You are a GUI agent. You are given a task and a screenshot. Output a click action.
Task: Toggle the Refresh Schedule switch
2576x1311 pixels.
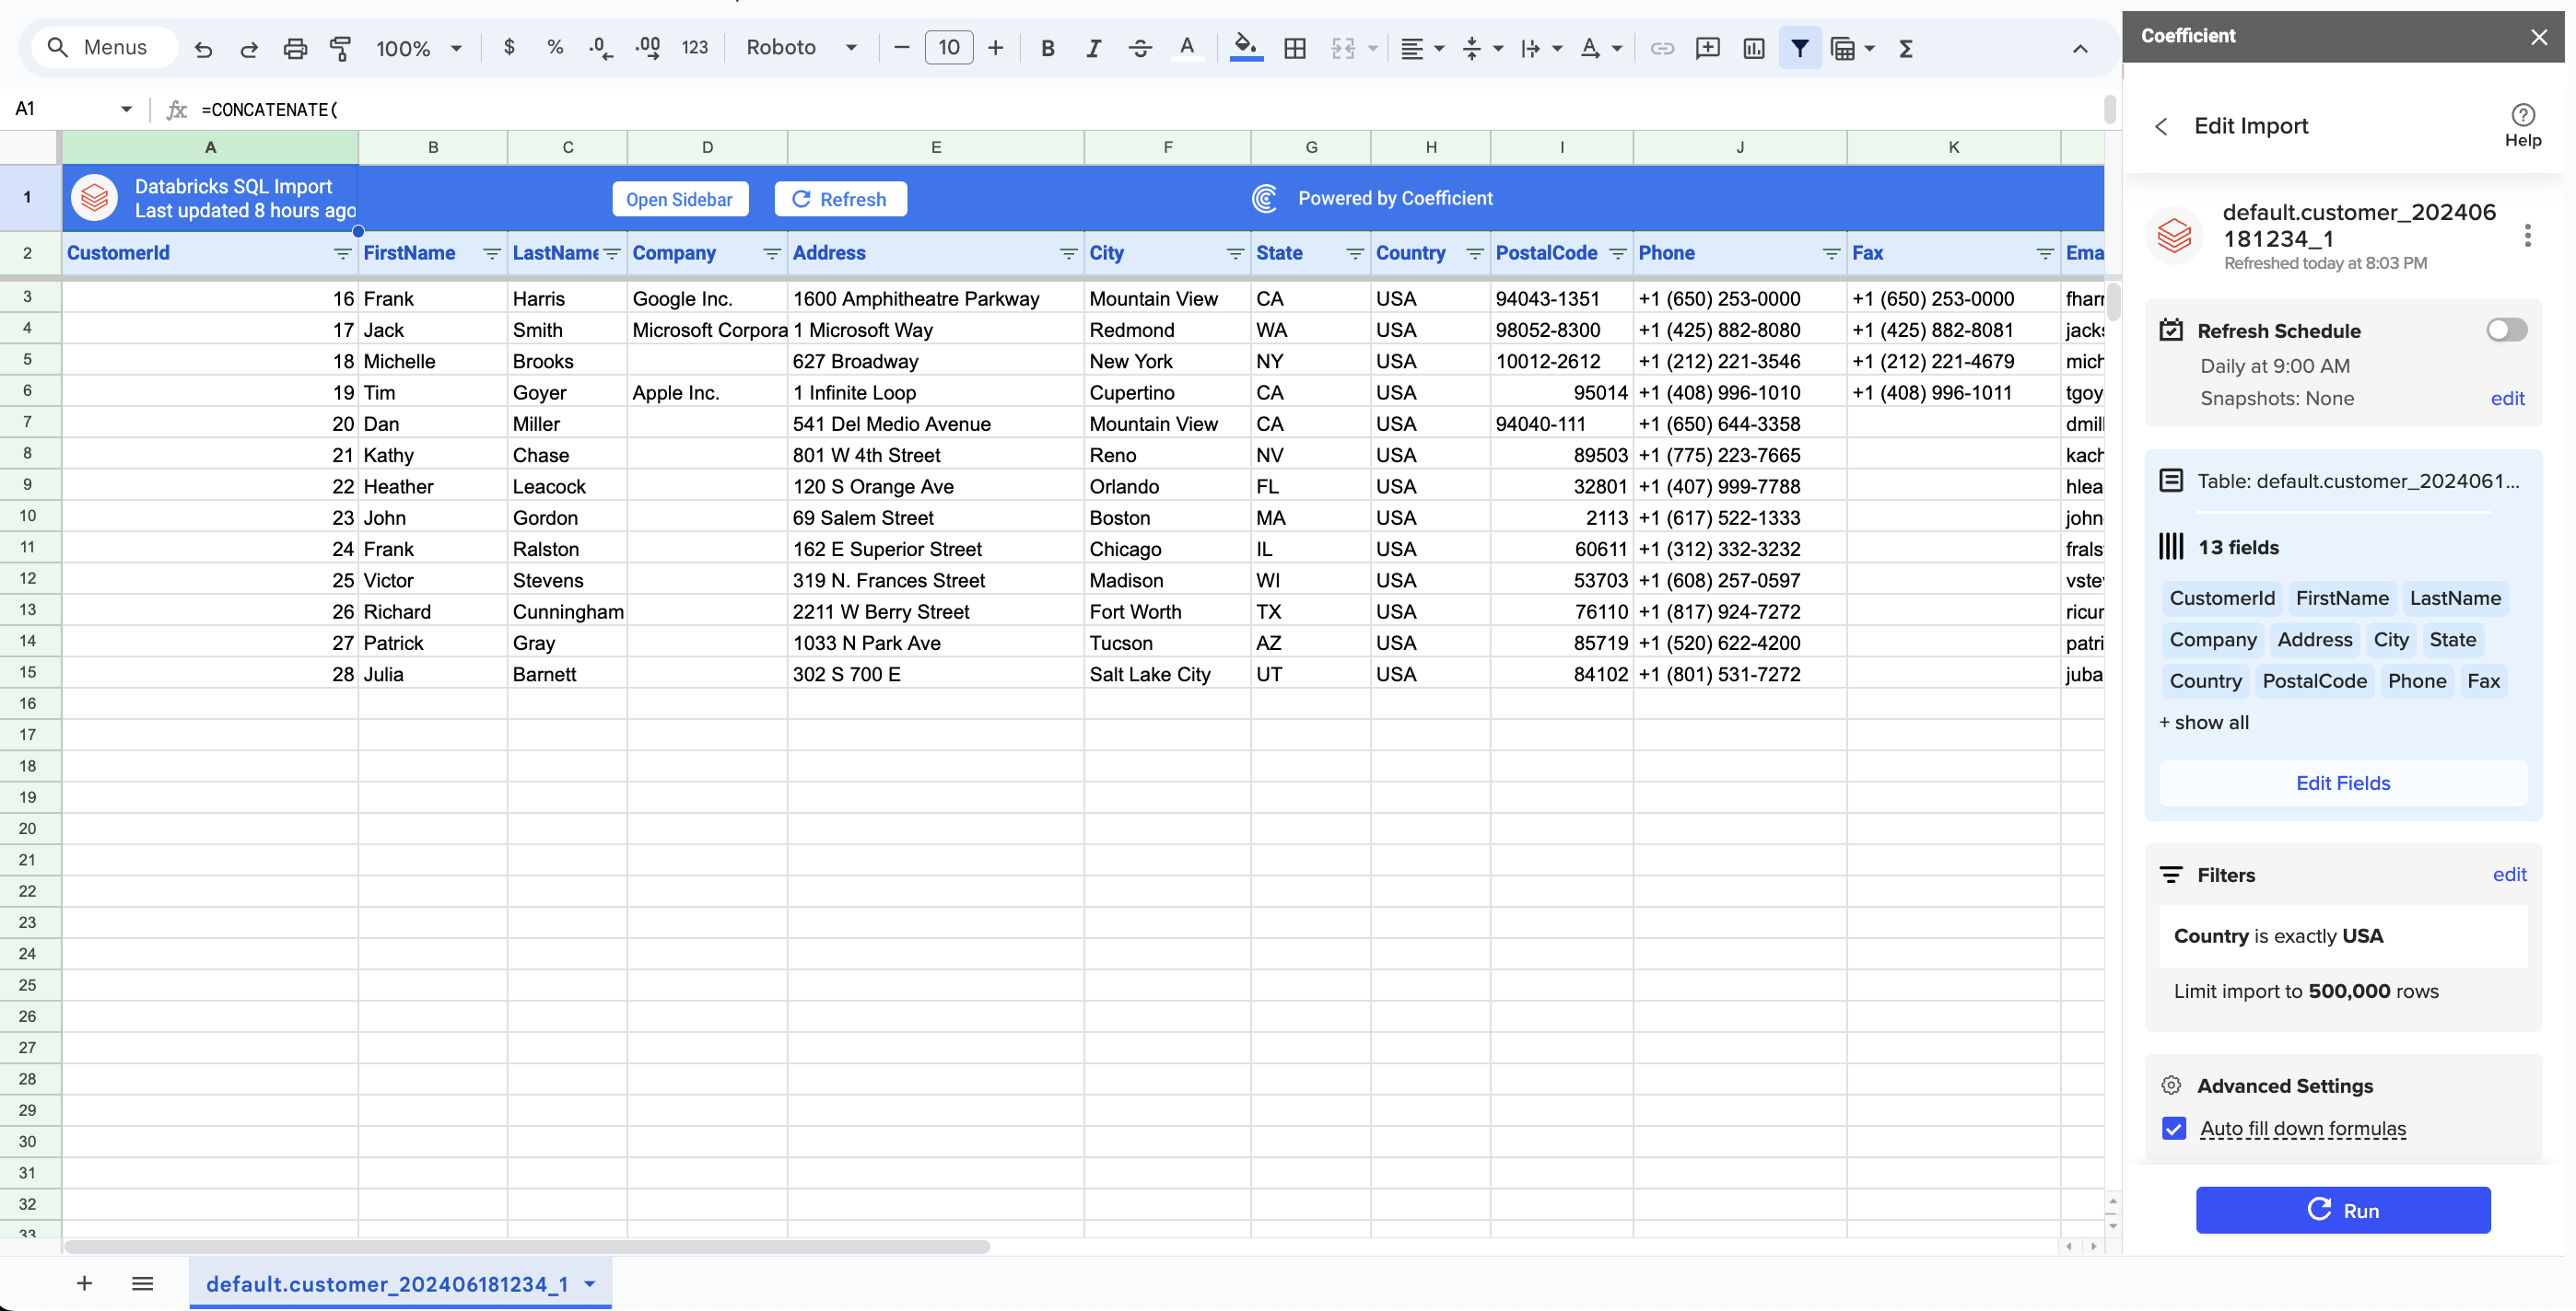(2506, 330)
